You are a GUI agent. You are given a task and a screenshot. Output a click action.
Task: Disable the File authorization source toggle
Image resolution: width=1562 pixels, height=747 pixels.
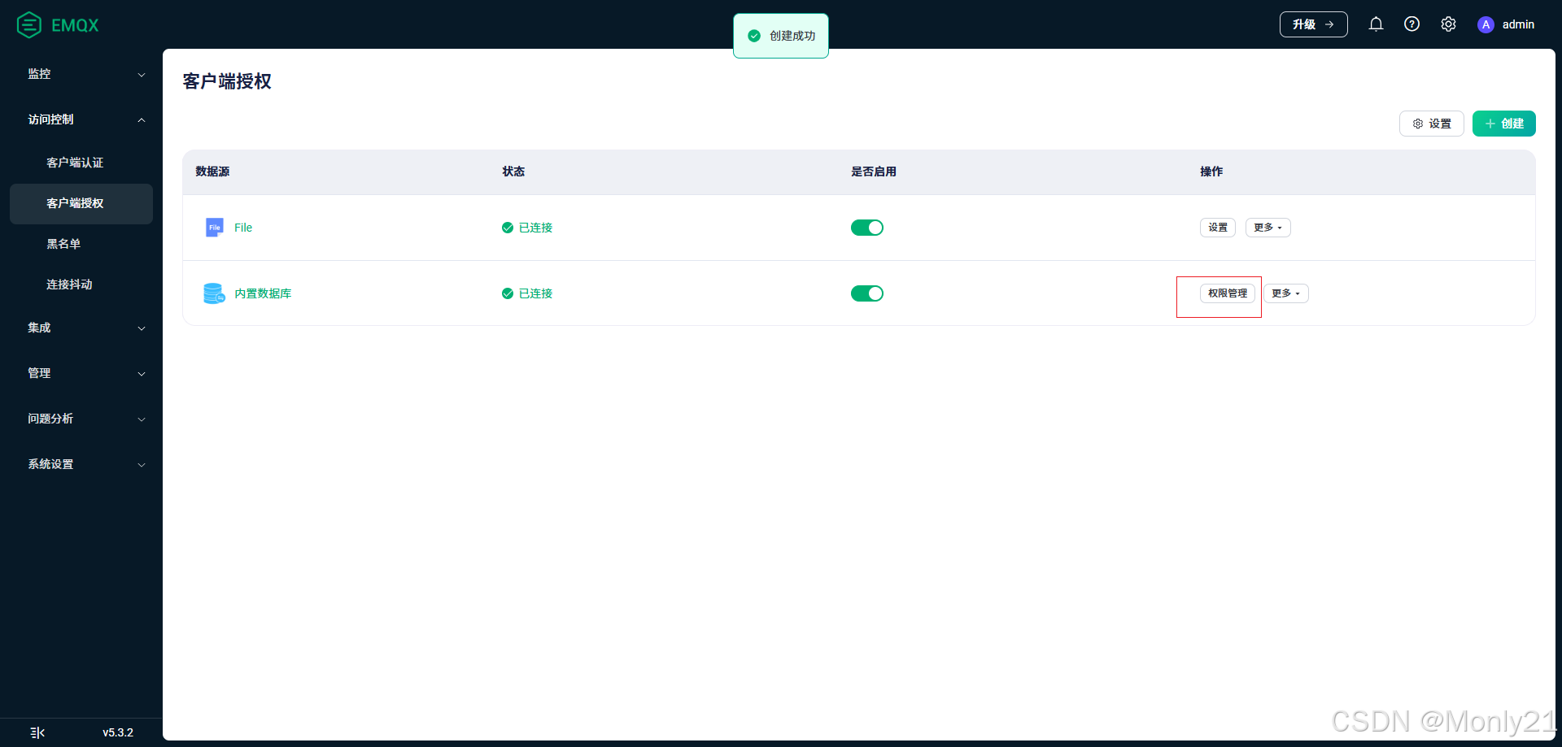(x=867, y=228)
